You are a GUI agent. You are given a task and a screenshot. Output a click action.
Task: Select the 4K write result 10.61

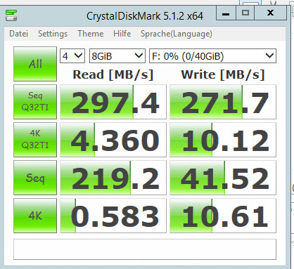[223, 216]
